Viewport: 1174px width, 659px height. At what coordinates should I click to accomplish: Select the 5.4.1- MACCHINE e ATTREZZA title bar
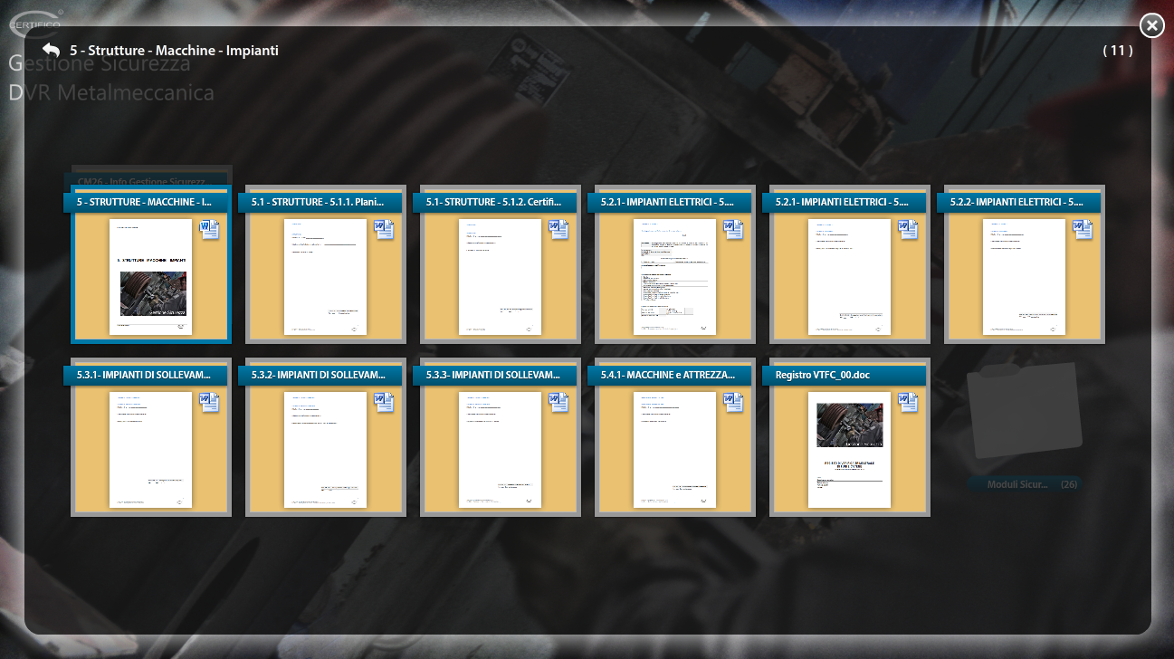point(673,375)
